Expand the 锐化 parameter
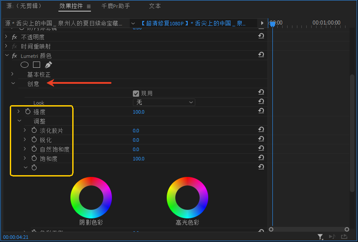358x242 pixels. (25, 139)
